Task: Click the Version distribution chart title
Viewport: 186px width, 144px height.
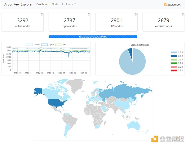Action: (140, 45)
